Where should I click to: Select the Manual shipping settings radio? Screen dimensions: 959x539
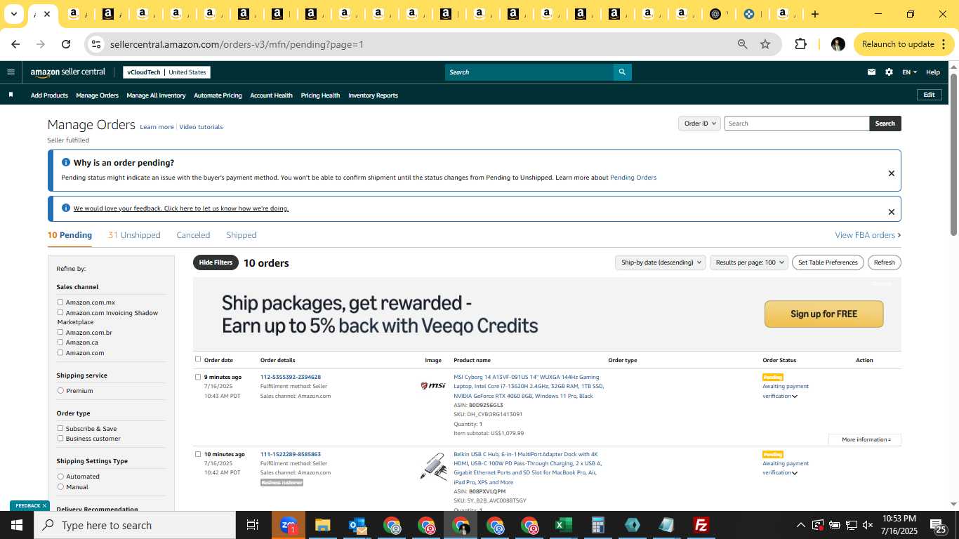(x=60, y=486)
